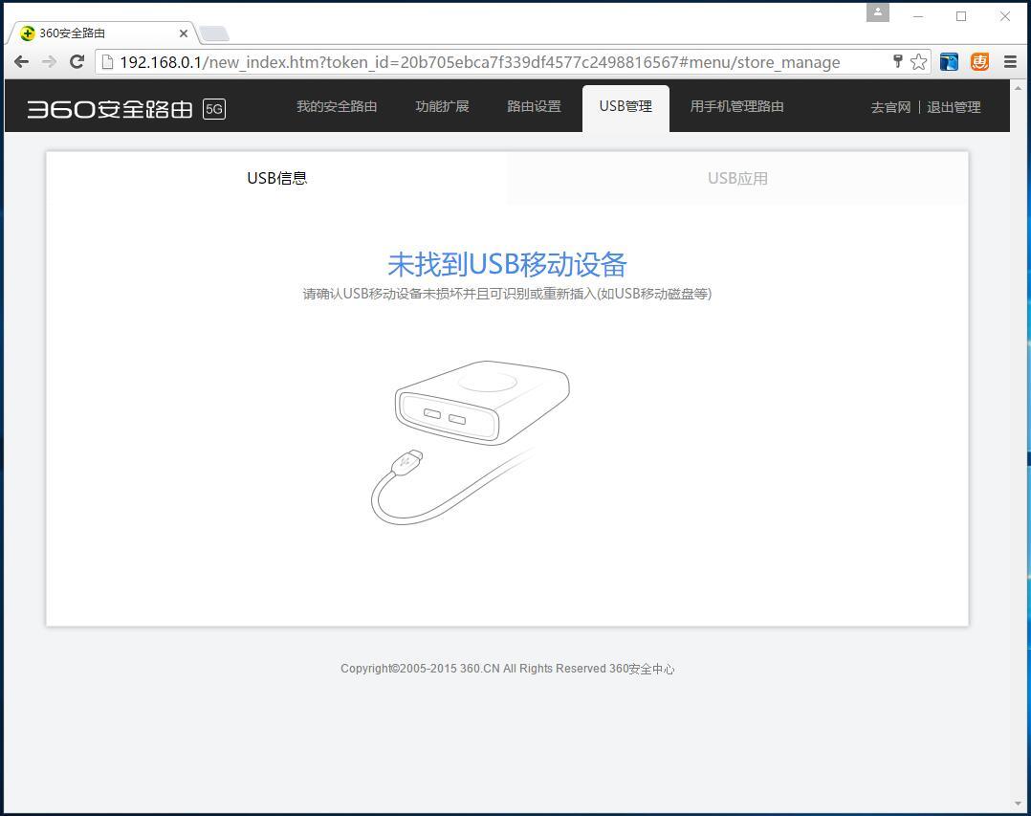The height and width of the screenshot is (816, 1031).
Task: Click the 360安全路由 logo
Action: click(x=112, y=107)
